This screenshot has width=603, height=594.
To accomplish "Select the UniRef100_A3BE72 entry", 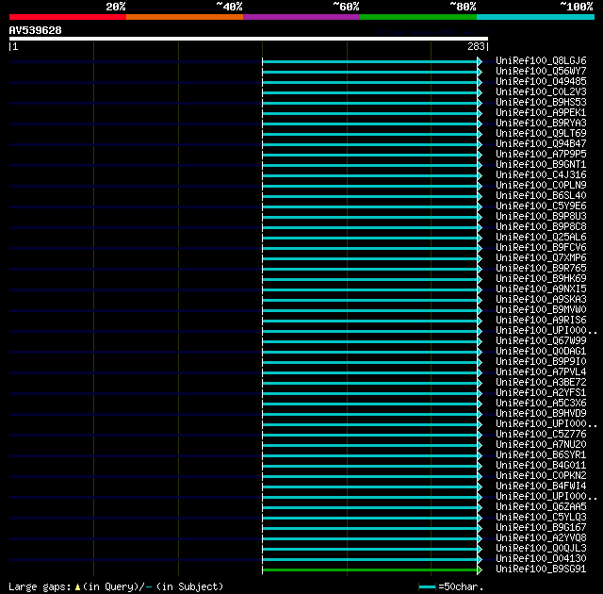I will click(x=541, y=383).
